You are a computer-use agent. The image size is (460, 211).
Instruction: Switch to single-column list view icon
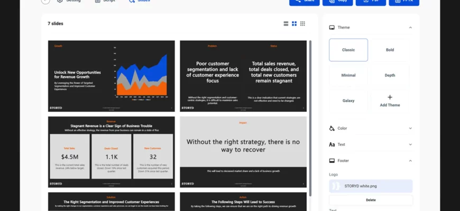[286, 24]
